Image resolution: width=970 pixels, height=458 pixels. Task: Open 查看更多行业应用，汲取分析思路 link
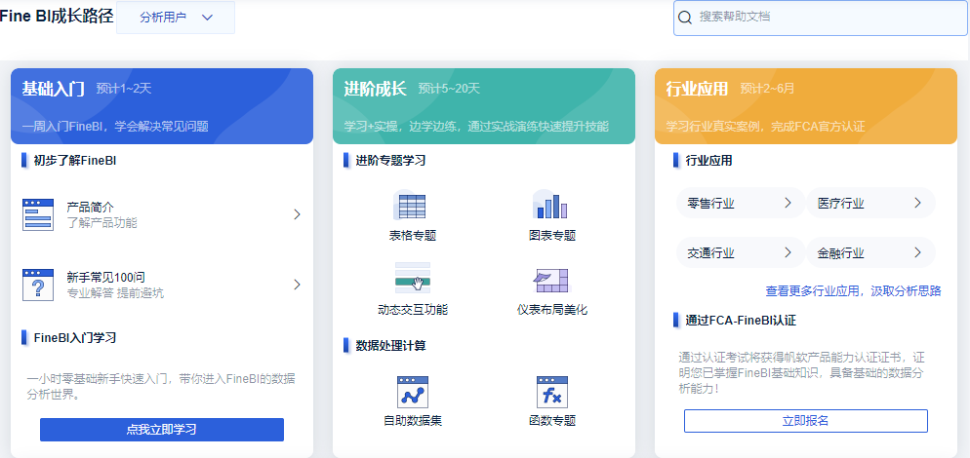click(x=853, y=290)
